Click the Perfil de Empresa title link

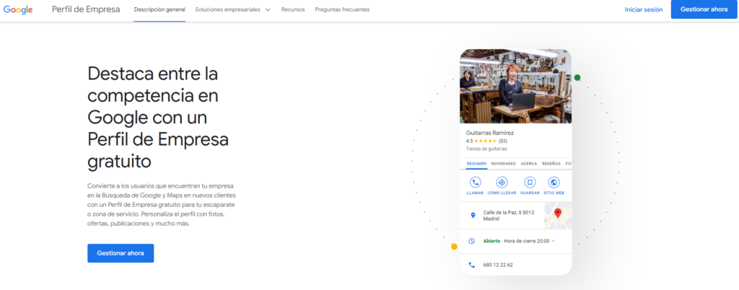pos(86,9)
